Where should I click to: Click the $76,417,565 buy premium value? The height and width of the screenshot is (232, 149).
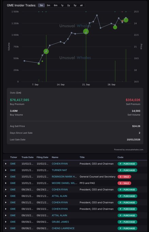19,100
